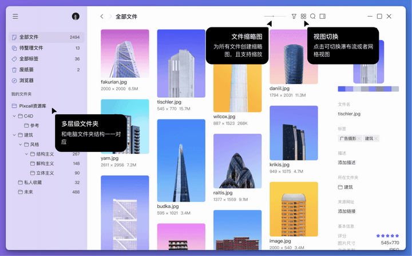Open 全部标签 in the sidebar
The image size is (412, 256).
click(x=46, y=59)
